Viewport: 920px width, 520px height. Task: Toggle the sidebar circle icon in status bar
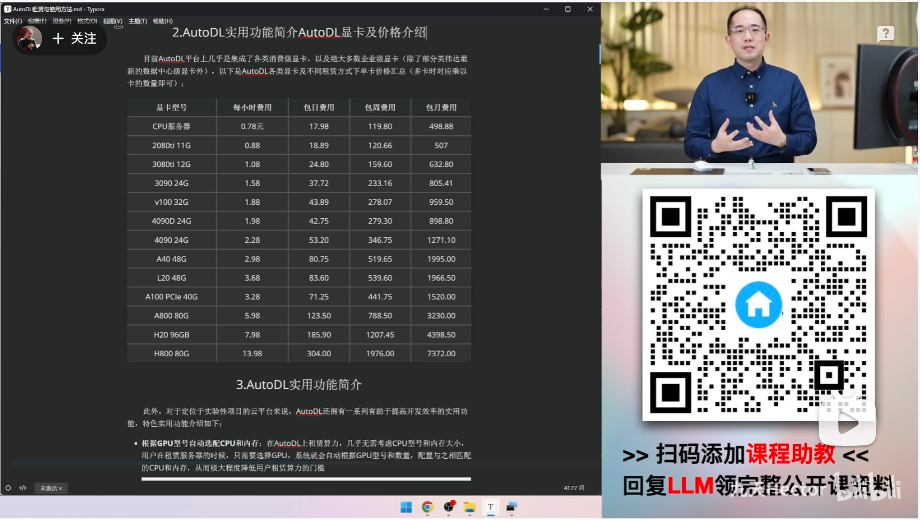point(8,488)
